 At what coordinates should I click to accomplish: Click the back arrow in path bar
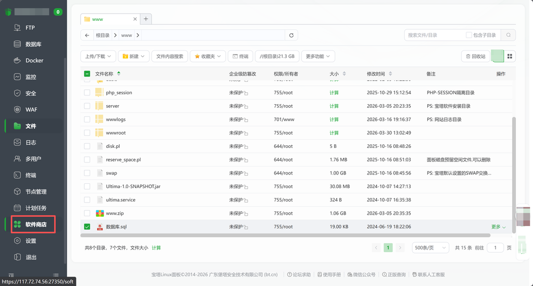(87, 35)
